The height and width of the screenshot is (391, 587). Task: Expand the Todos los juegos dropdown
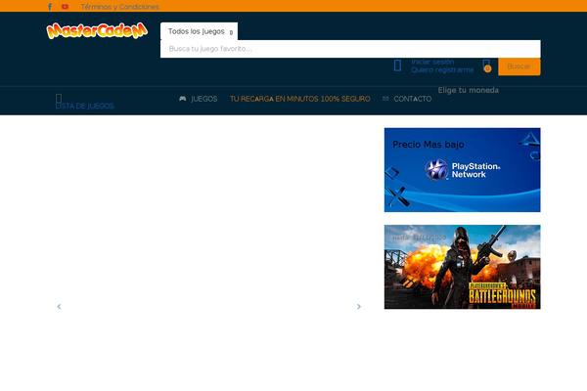pyautogui.click(x=200, y=31)
